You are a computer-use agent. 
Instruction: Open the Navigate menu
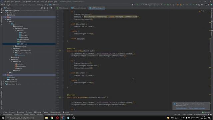tap(18, 2)
